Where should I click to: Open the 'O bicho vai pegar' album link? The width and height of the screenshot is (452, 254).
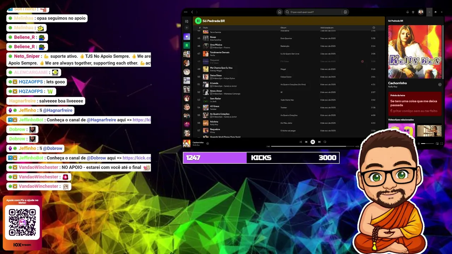coord(288,131)
